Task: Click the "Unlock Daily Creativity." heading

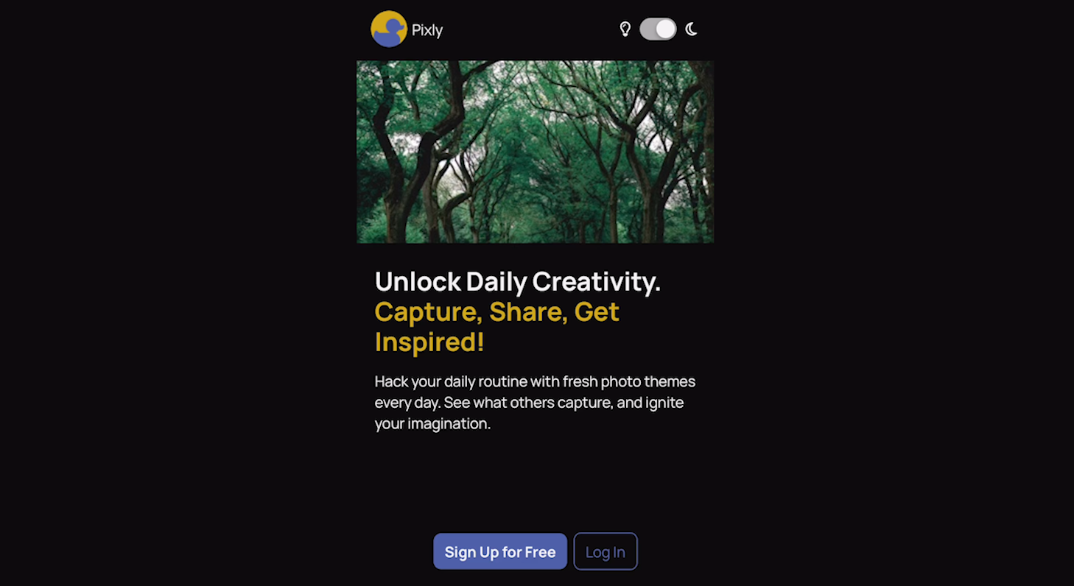Action: click(518, 281)
